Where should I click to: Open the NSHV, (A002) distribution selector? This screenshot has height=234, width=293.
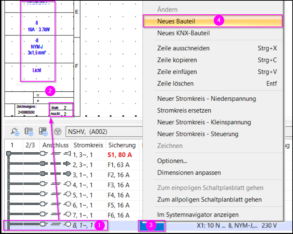(104, 132)
